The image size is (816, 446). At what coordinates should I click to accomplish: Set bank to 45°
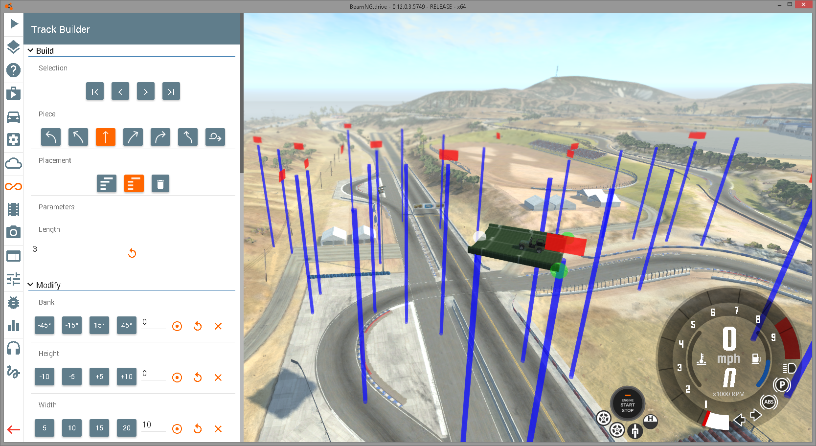pyautogui.click(x=127, y=326)
